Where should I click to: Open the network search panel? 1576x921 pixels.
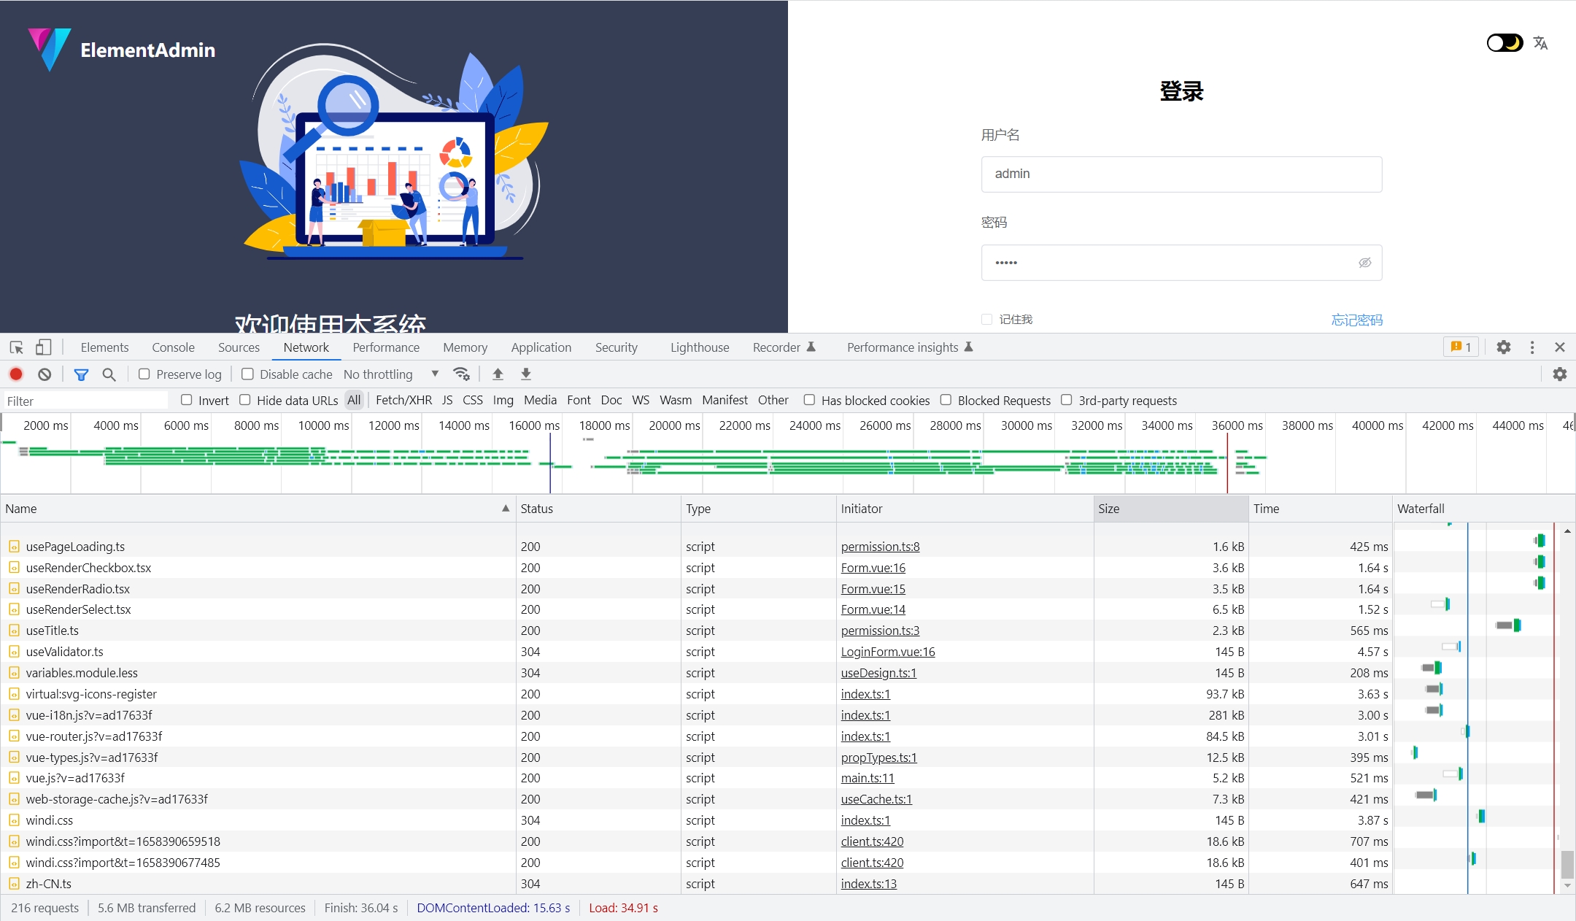pos(109,374)
